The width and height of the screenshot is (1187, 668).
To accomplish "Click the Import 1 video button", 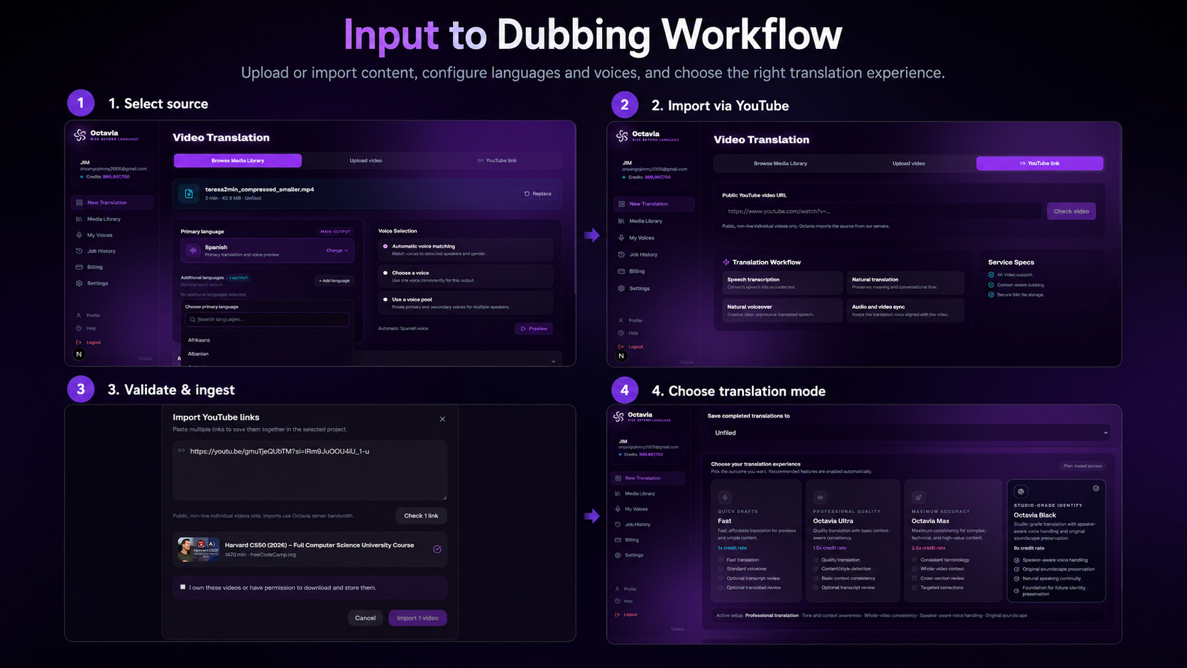I will [417, 618].
